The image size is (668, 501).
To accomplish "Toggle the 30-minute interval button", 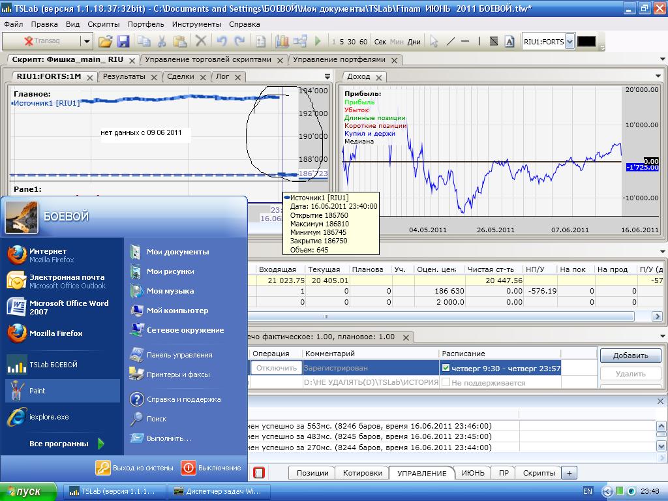I will [352, 42].
